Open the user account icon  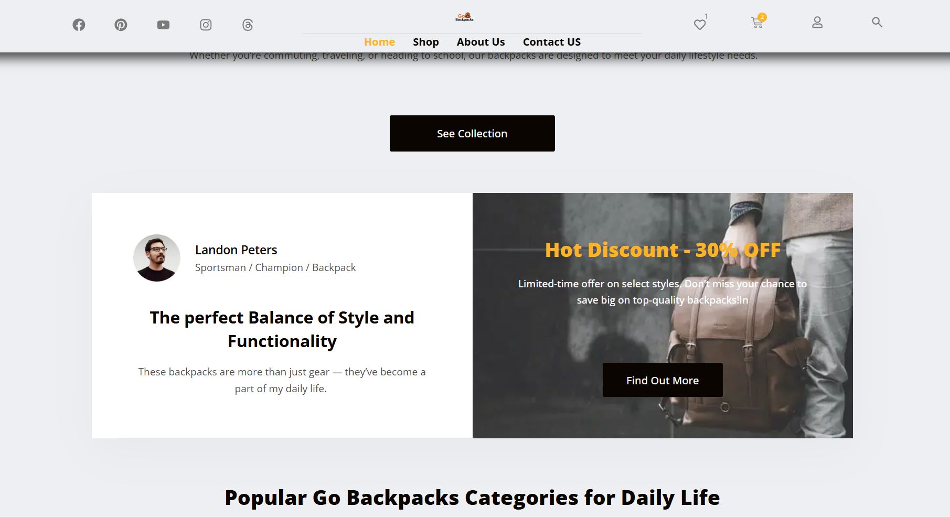tap(817, 23)
